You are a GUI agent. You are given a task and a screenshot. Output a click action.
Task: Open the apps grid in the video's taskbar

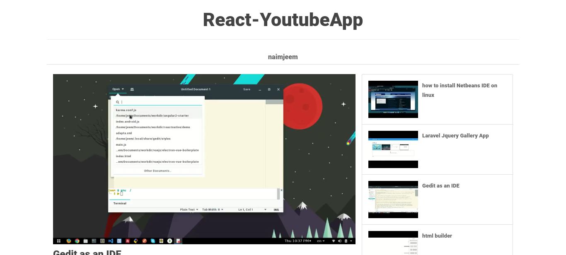tap(59, 241)
